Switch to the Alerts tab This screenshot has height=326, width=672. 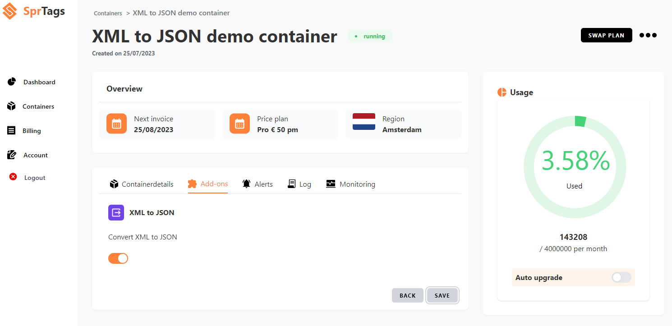pos(257,184)
